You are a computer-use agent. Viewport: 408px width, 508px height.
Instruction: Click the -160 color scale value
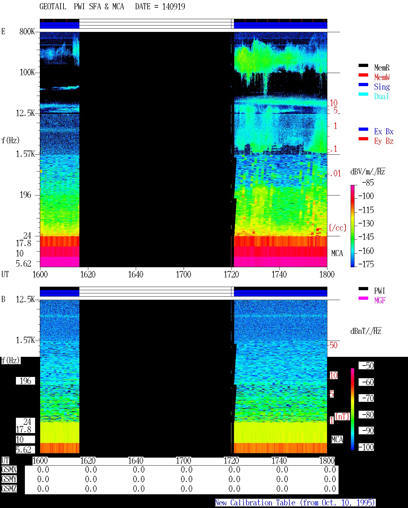[366, 251]
